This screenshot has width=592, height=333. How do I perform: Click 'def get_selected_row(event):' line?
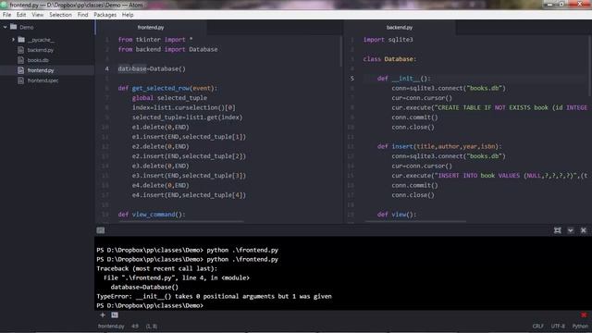167,89
